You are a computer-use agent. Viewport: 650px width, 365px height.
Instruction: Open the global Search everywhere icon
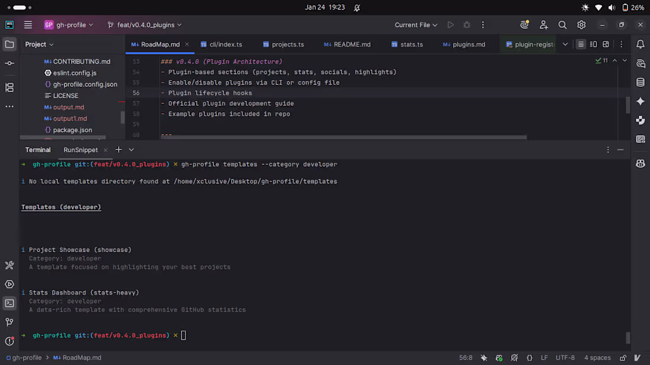563,25
